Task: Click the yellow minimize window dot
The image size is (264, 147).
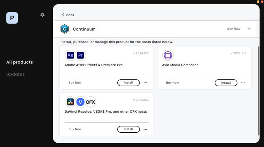Action: (258, 2)
